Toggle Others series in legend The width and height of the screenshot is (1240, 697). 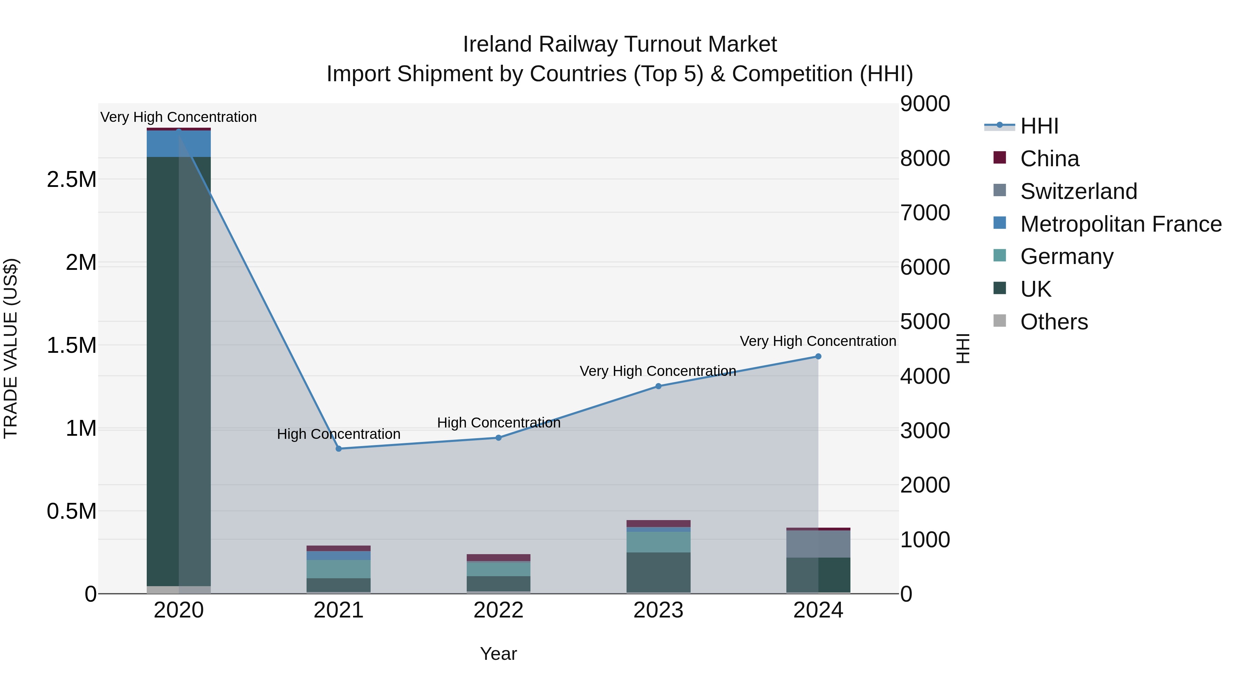[x=1040, y=322]
